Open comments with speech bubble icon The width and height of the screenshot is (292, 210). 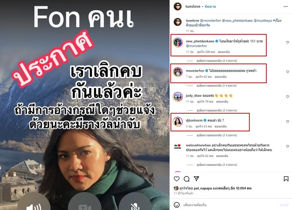click(187, 179)
